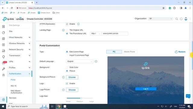
Task: Show info tooltip for Logo Picture
Action: pyautogui.click(x=63, y=90)
